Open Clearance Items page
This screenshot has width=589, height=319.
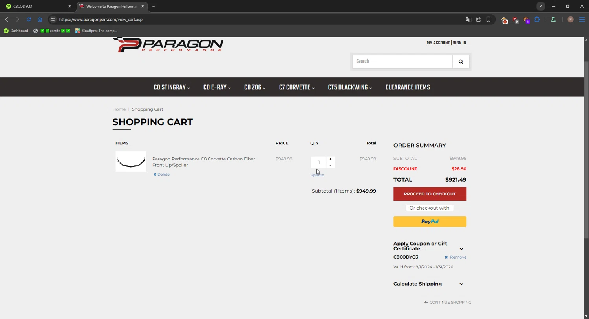pos(408,87)
